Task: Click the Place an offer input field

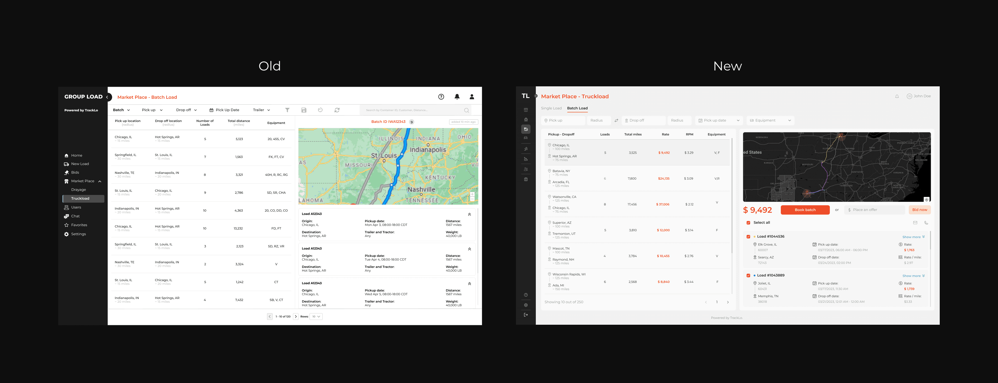Action: pos(876,210)
